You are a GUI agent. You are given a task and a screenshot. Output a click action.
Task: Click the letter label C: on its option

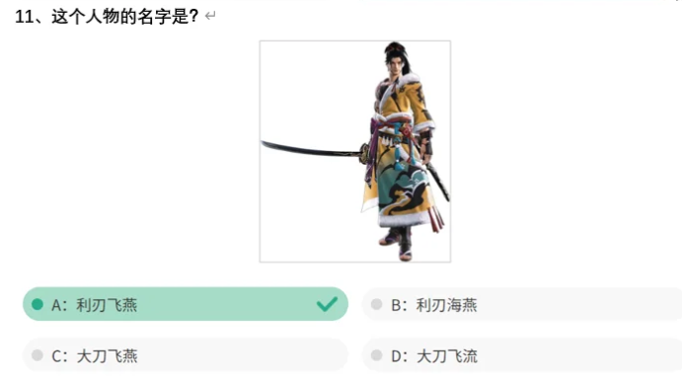tap(59, 356)
